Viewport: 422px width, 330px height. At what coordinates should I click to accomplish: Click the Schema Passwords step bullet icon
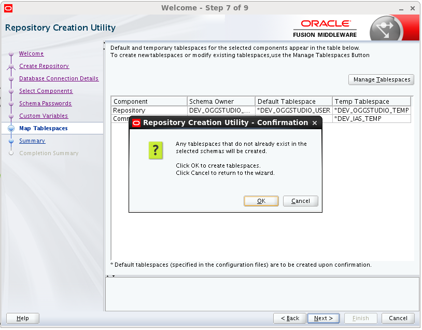pos(11,103)
